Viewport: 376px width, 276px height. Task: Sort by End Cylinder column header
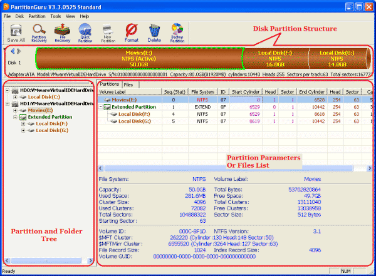(x=312, y=92)
